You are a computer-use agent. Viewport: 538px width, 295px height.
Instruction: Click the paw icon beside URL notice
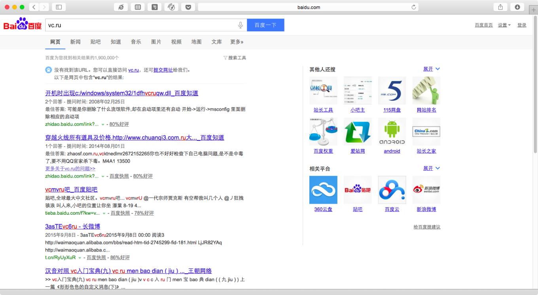[49, 70]
